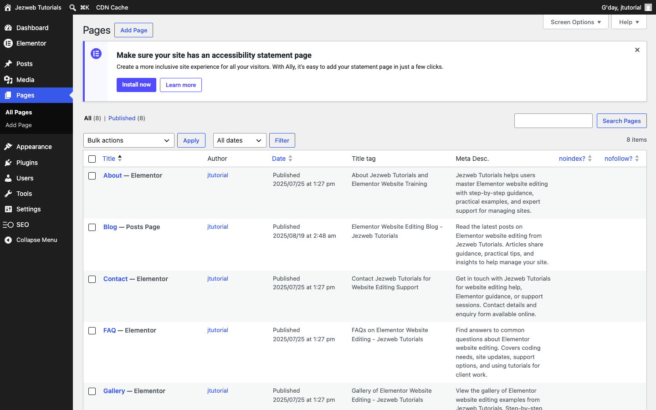Select the Gallery page checkbox

tap(92, 391)
